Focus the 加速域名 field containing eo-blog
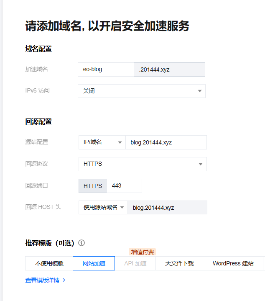Viewport: 265px width, 301px height. coord(105,69)
